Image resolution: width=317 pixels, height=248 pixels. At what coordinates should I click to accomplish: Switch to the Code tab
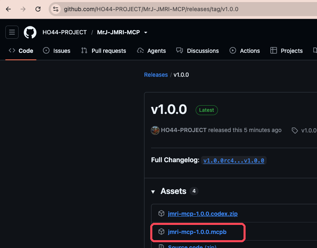coord(21,51)
